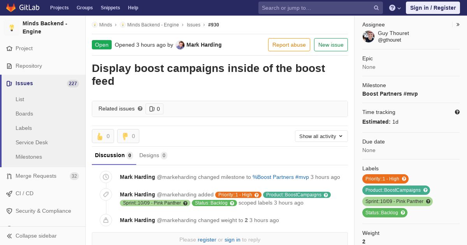Click the milestone clock icon in activity

(x=106, y=177)
